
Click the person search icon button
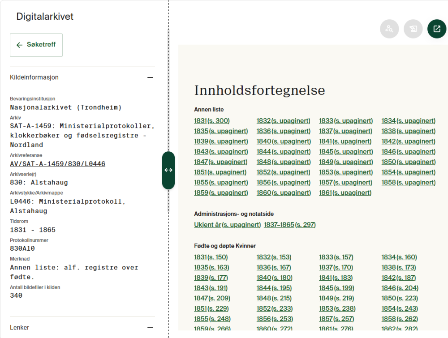[389, 29]
